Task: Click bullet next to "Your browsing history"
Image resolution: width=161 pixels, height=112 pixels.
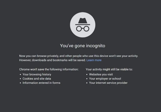Action: click(x=20, y=74)
